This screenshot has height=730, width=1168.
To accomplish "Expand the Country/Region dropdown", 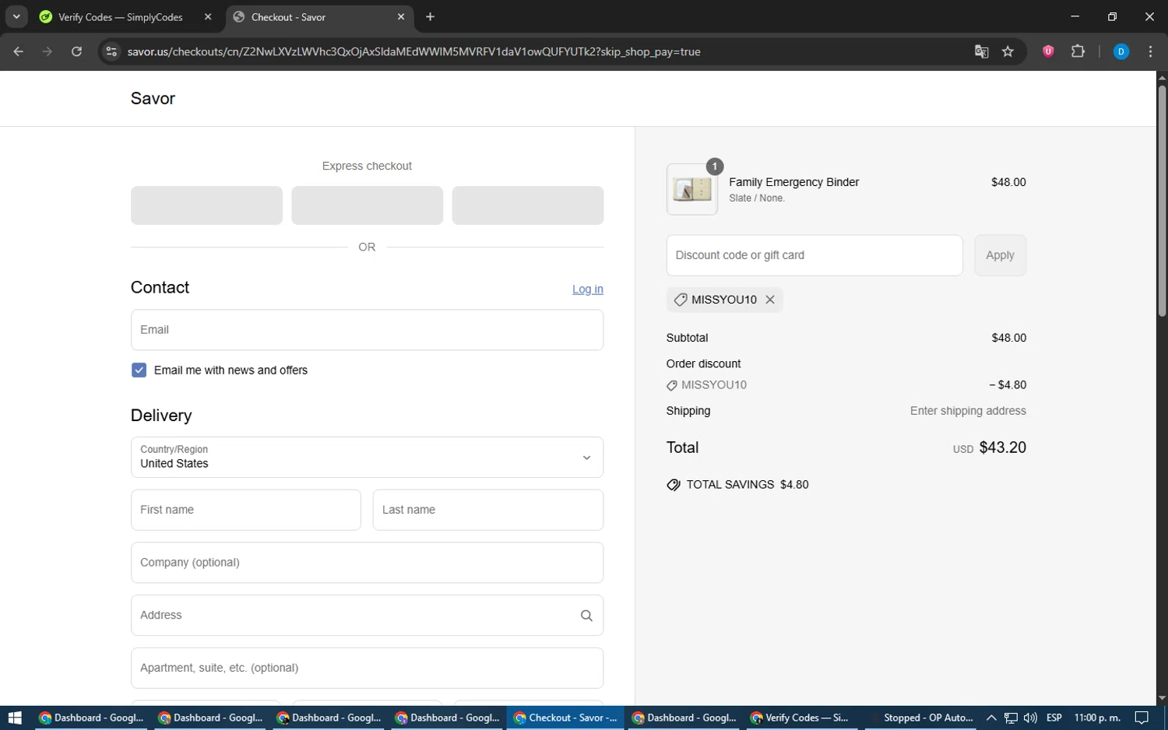I will pyautogui.click(x=367, y=457).
